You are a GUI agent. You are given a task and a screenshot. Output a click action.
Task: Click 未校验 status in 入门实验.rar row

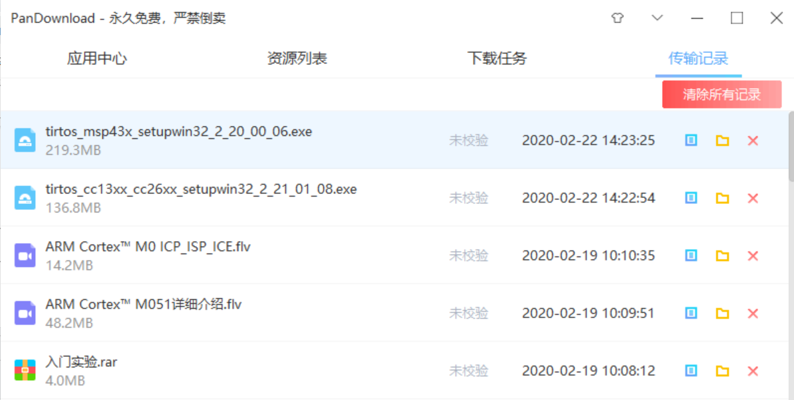pos(468,371)
